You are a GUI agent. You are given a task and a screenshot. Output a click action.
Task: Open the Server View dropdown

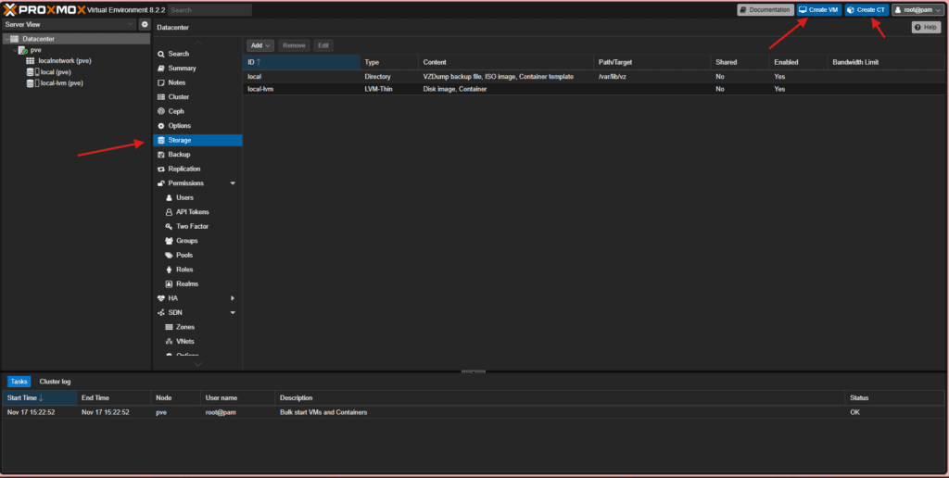click(x=69, y=24)
